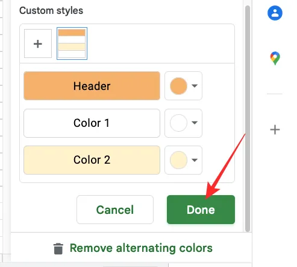Viewport: 297px width, 267px height.
Task: Click the Color 2 preview bar
Action: click(x=92, y=160)
